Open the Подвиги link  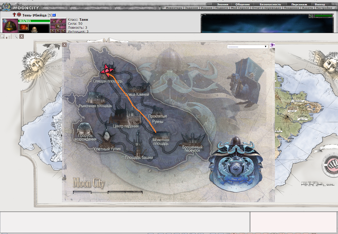(x=221, y=8)
